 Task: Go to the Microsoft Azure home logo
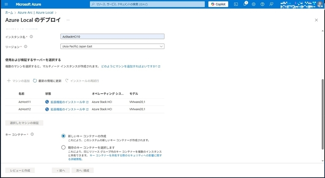(x=28, y=4)
